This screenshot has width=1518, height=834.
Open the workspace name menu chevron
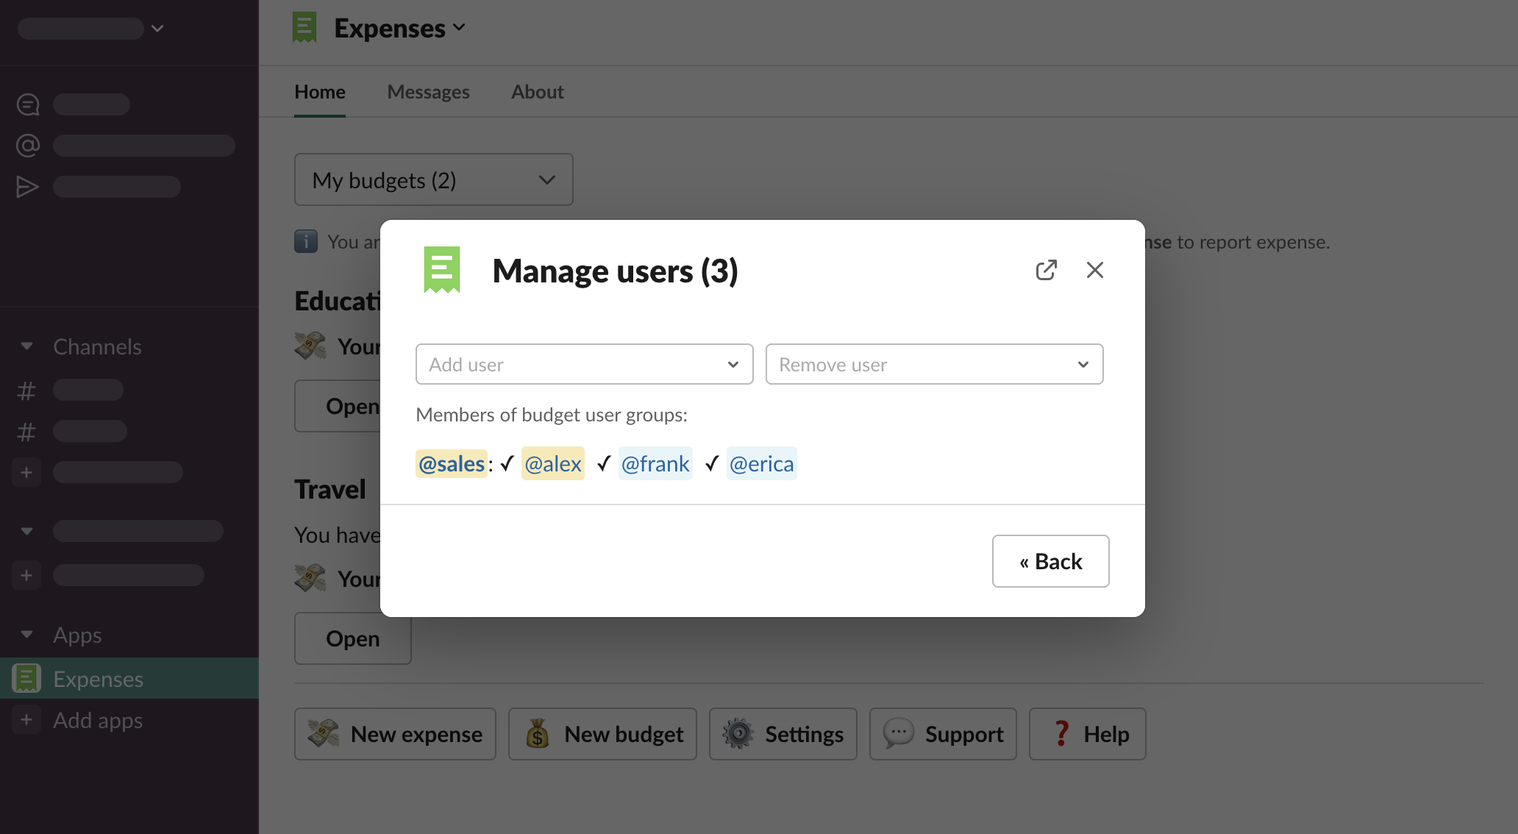coord(157,29)
